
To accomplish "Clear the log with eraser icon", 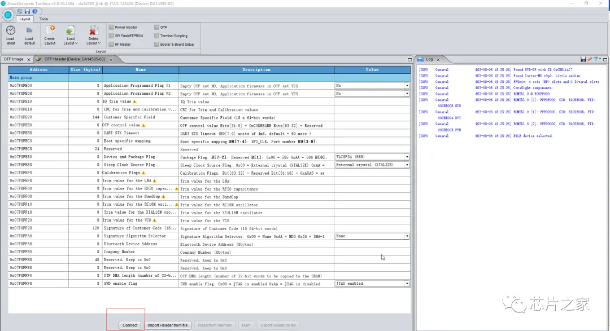I will click(x=589, y=59).
